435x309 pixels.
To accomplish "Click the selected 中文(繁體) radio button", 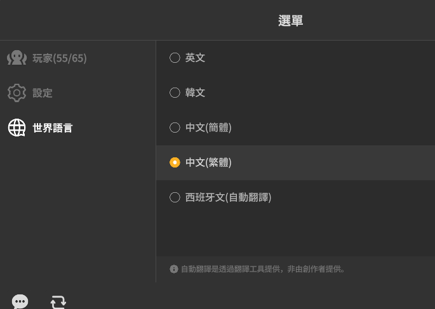I will (x=175, y=162).
